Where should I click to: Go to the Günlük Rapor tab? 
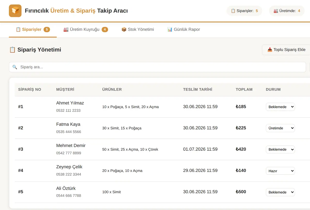(x=184, y=30)
